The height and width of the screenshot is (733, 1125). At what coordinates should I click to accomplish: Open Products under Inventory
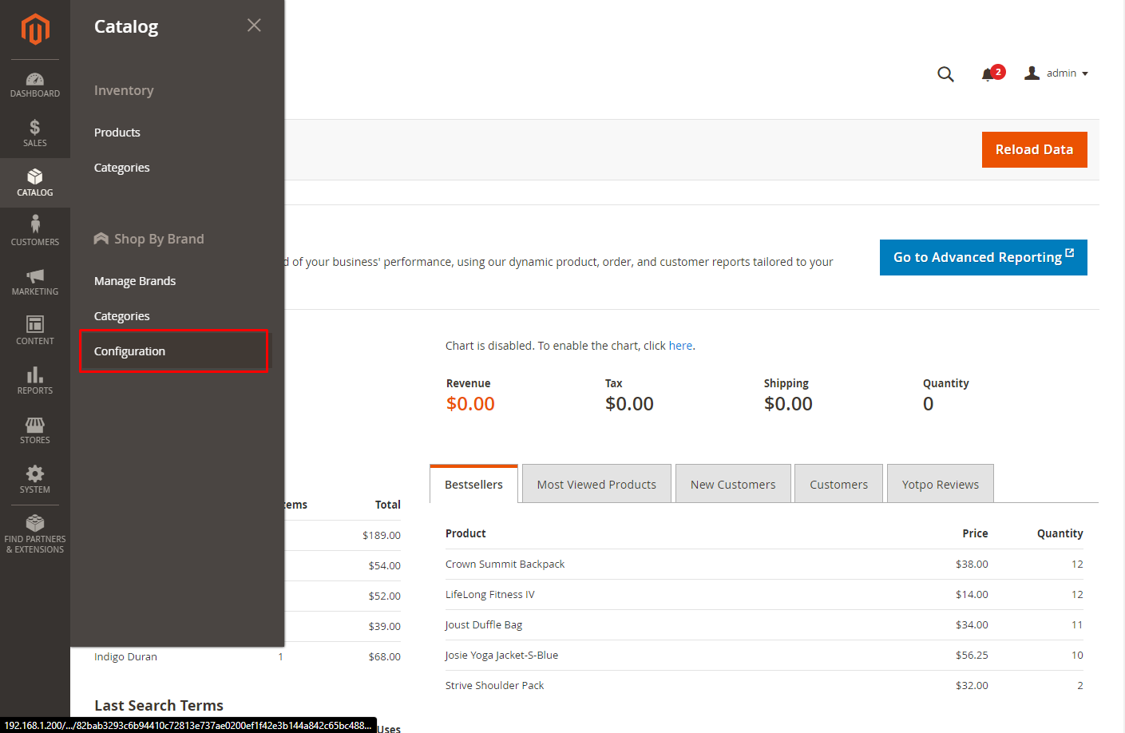[x=117, y=133]
